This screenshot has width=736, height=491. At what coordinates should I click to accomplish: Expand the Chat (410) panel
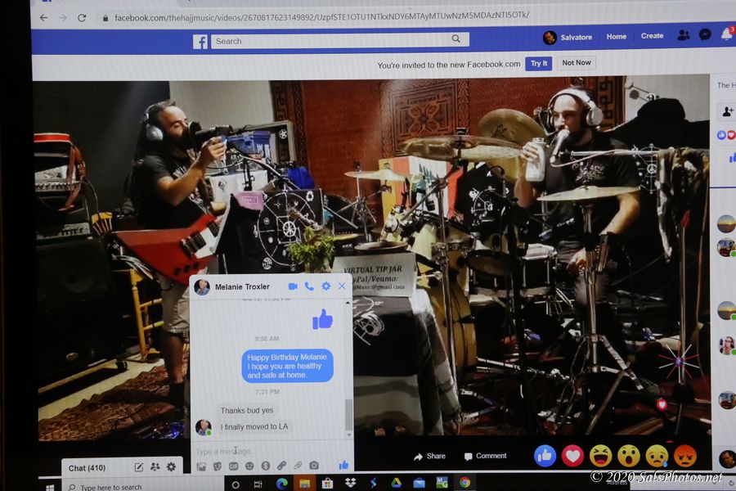pos(88,468)
